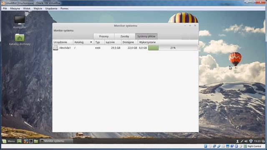Click the VirtualBox USB devices indicator

tap(219, 146)
